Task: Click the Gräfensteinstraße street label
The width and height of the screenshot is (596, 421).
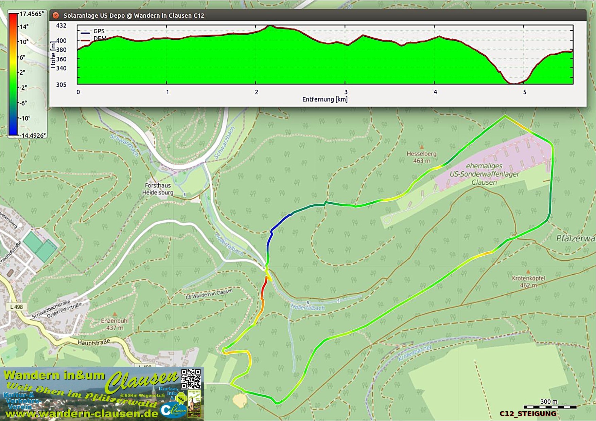Action: tap(65, 310)
